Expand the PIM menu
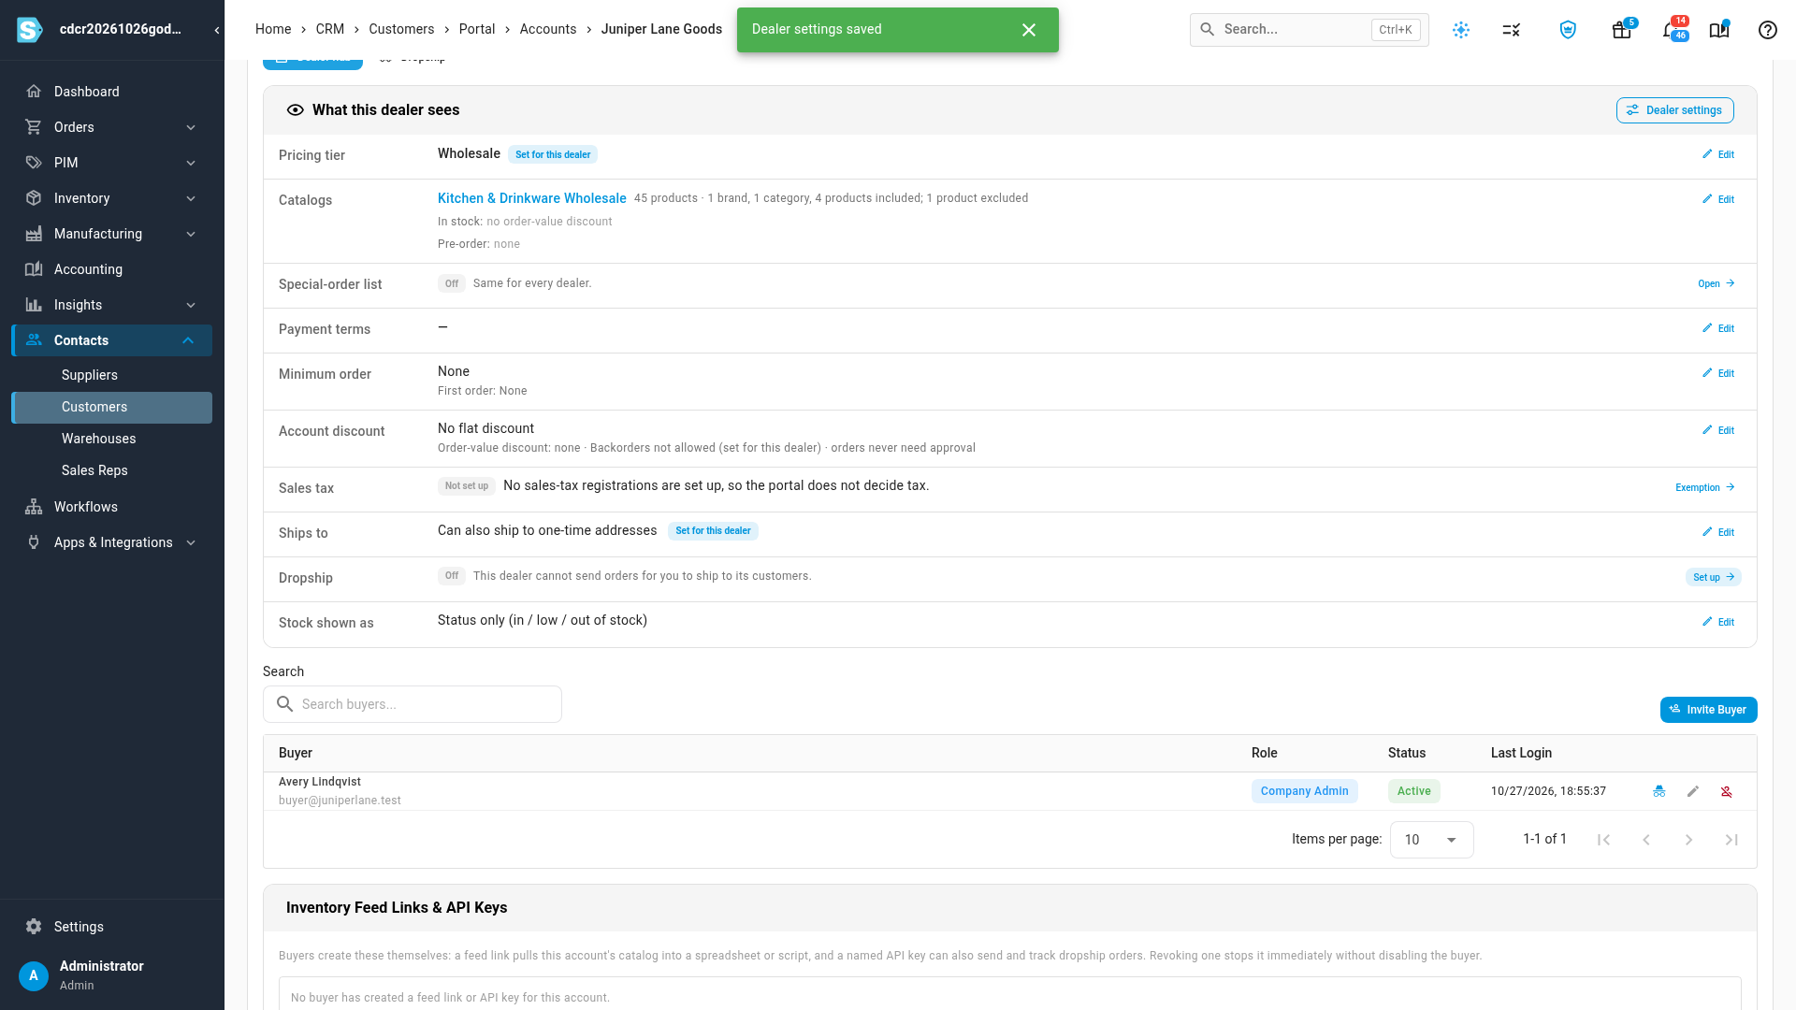 (111, 163)
